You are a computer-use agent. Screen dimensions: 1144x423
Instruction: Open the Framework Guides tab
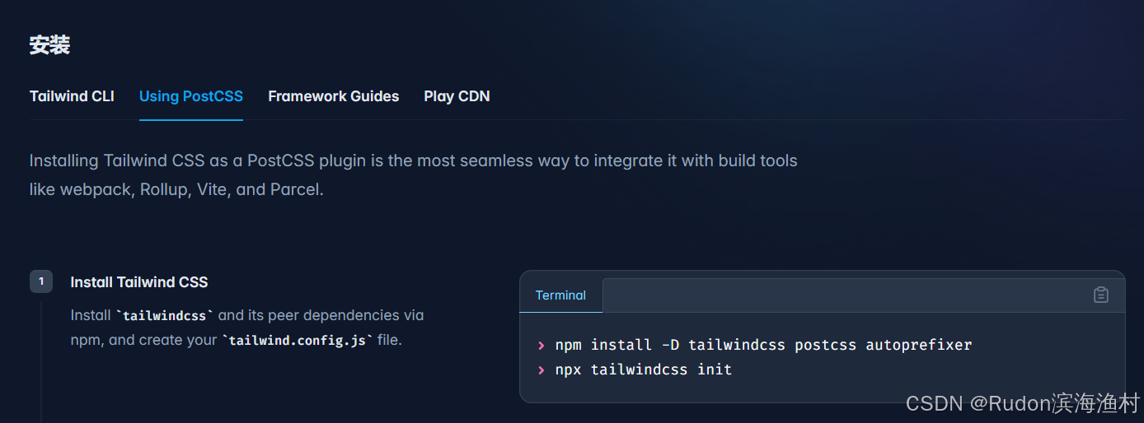click(334, 96)
